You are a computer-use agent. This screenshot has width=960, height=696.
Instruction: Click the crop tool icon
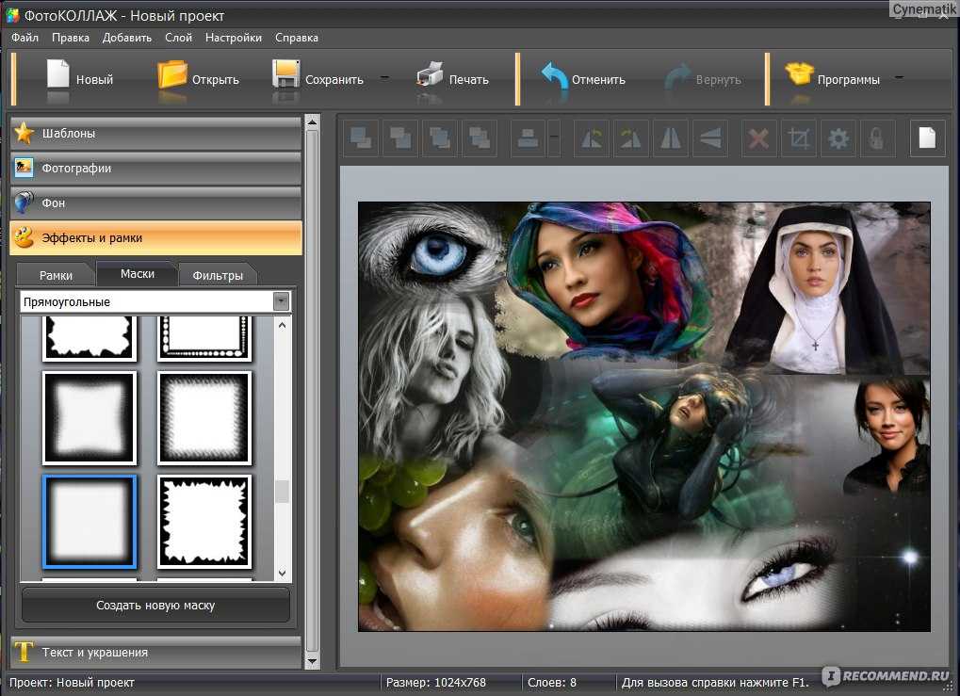(x=798, y=138)
